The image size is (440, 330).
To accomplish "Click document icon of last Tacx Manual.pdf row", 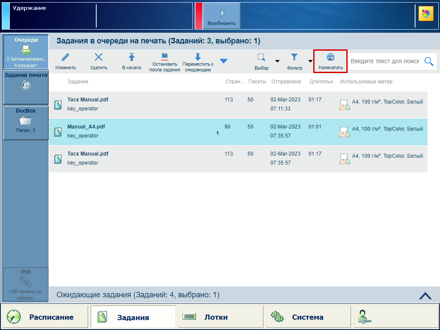I will pos(58,159).
